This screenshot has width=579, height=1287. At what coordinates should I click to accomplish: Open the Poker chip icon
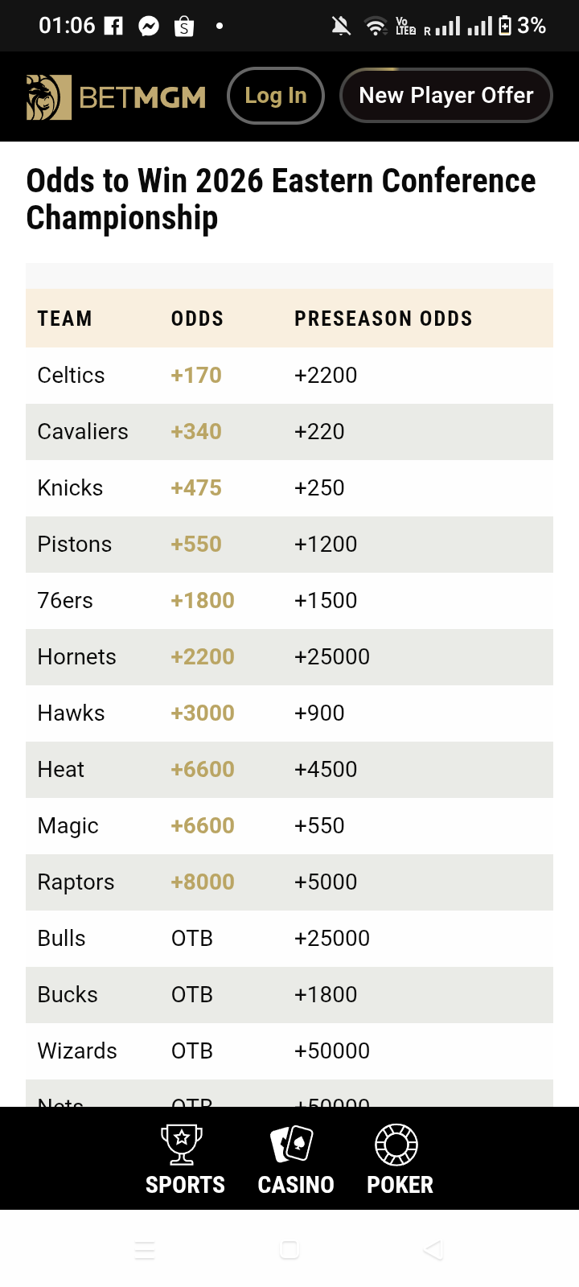[x=396, y=1144]
